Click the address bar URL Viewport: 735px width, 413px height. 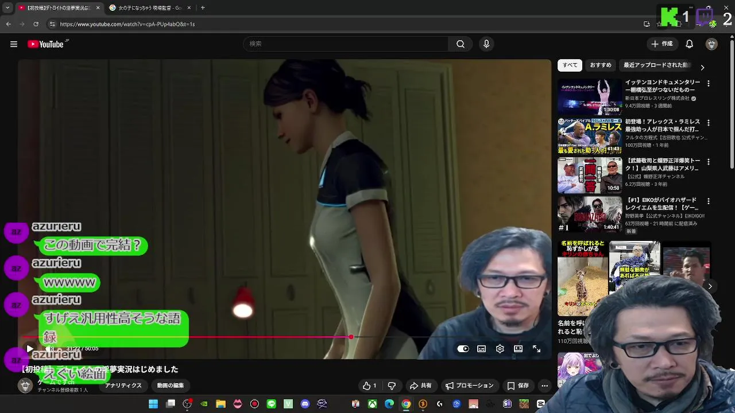pos(127,24)
